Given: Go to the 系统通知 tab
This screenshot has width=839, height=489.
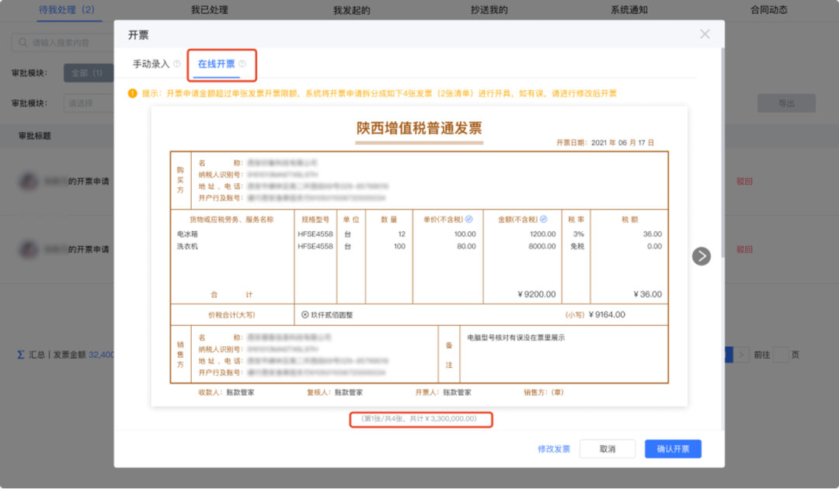Looking at the screenshot, I should tap(628, 10).
